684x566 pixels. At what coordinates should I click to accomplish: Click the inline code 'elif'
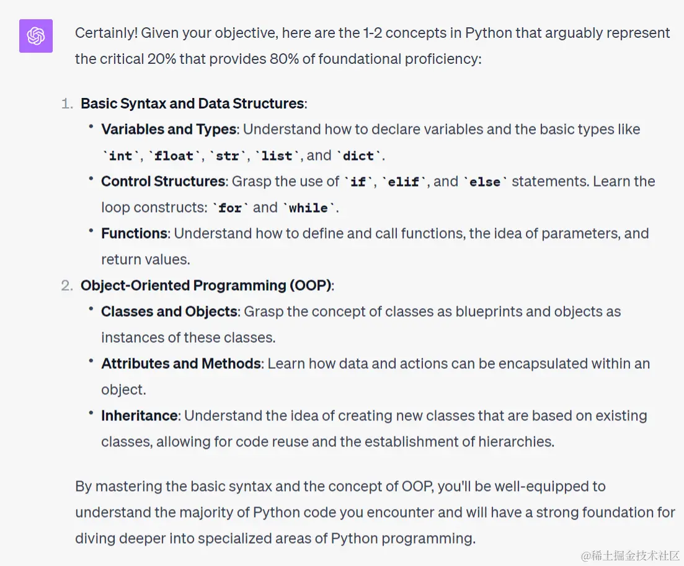point(404,182)
